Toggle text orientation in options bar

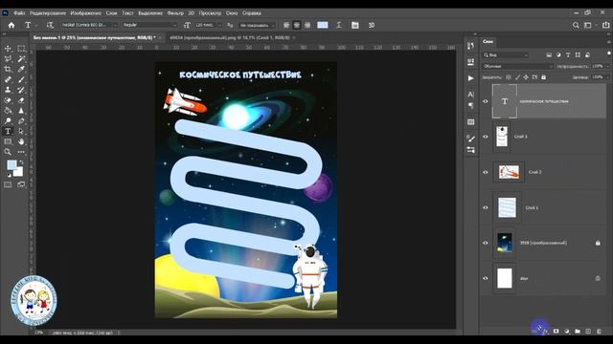point(50,26)
